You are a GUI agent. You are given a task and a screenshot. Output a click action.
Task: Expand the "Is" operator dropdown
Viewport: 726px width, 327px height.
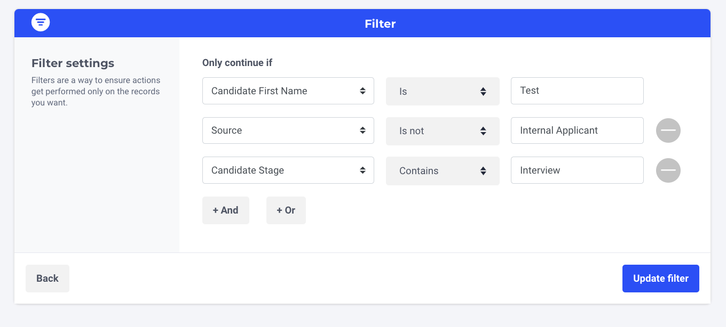click(442, 92)
